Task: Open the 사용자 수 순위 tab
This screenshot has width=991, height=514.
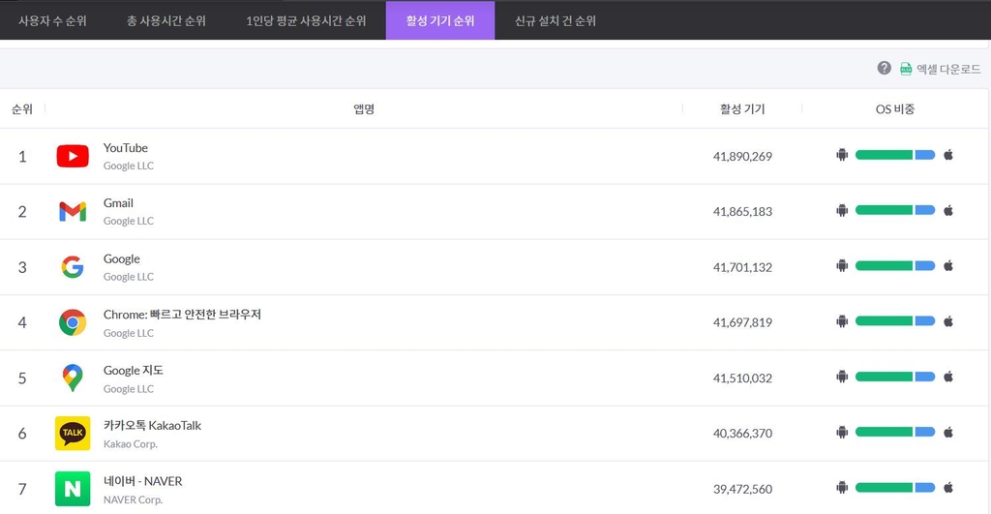Action: pyautogui.click(x=52, y=20)
